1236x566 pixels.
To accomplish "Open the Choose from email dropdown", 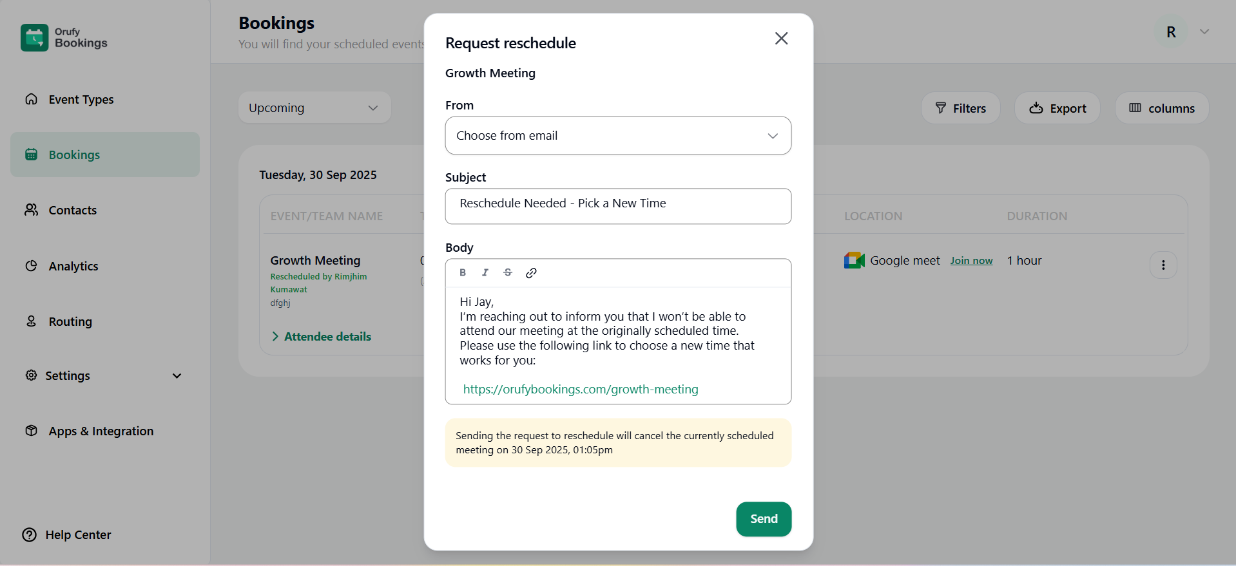I will tap(617, 136).
